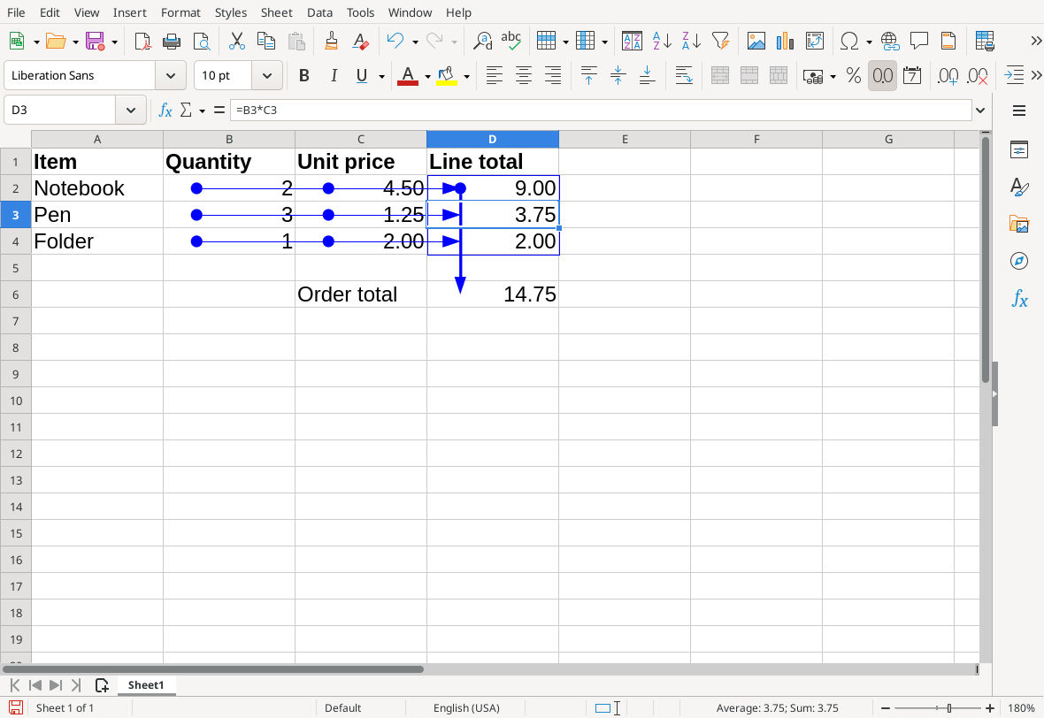Open the Data menu
This screenshot has height=718, width=1044.
pos(319,12)
